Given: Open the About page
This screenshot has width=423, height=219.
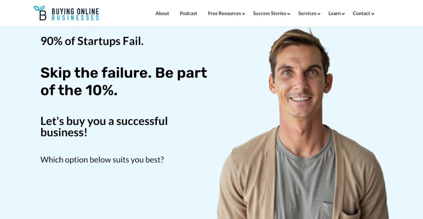Looking at the screenshot, I should [162, 14].
